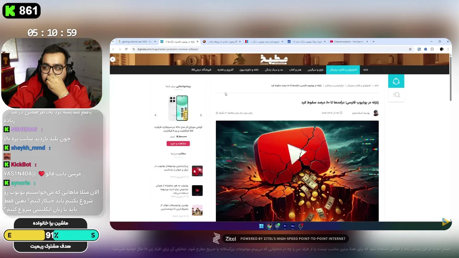459x258 pixels.
Task: Open the article search list icon
Action: click(396, 95)
